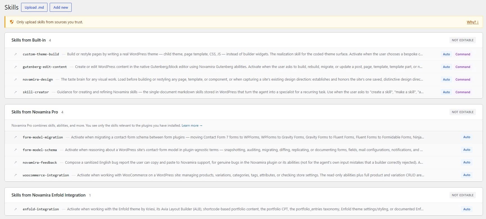Click the Add new button
This screenshot has width=486, height=219.
[61, 7]
